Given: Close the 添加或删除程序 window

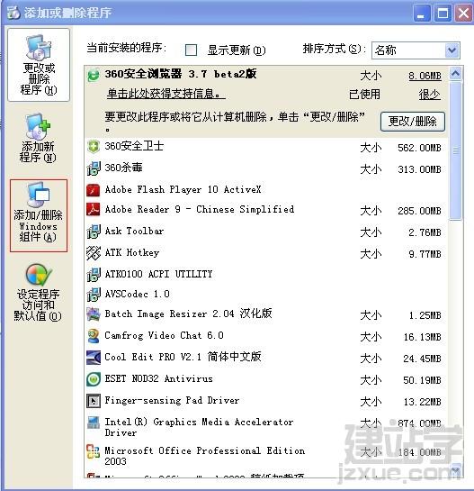Looking at the screenshot, I should (463, 14).
